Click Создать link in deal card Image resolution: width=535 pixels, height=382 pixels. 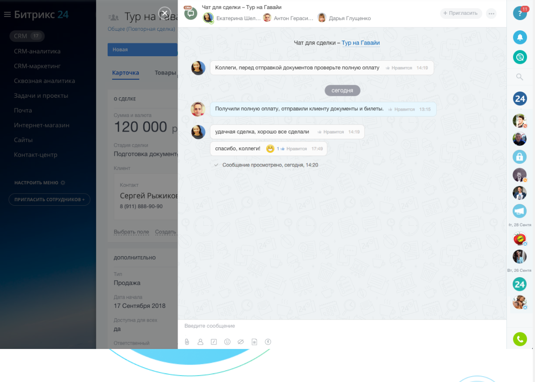(x=166, y=232)
